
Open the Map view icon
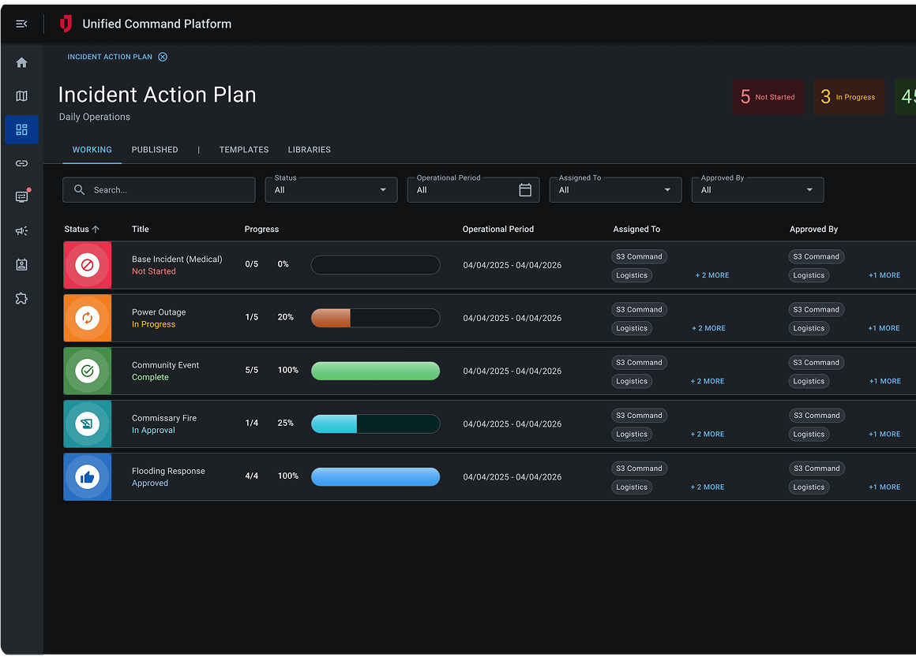[x=21, y=96]
